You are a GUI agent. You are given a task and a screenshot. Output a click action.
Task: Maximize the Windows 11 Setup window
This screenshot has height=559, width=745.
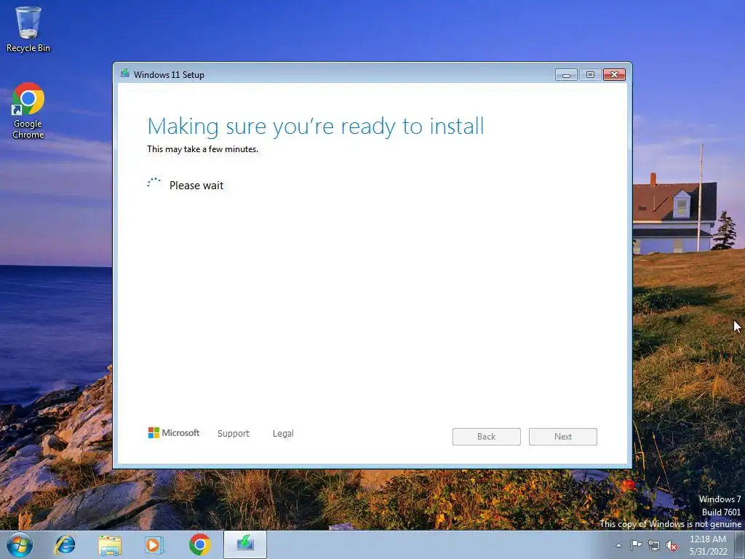[590, 75]
